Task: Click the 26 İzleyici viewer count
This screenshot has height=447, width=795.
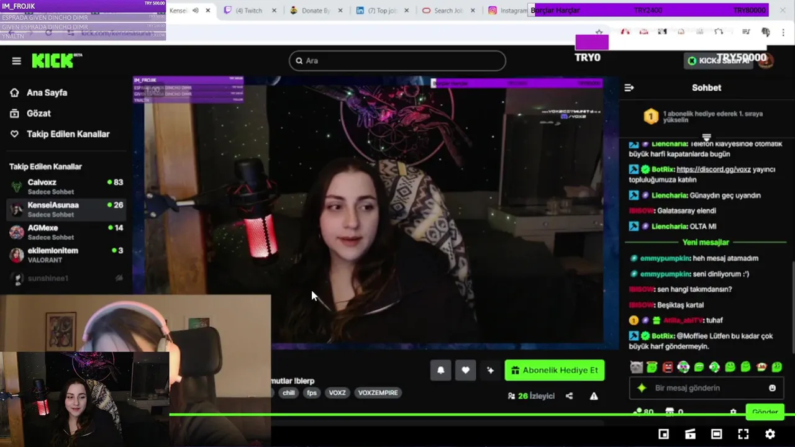Action: coord(531,396)
